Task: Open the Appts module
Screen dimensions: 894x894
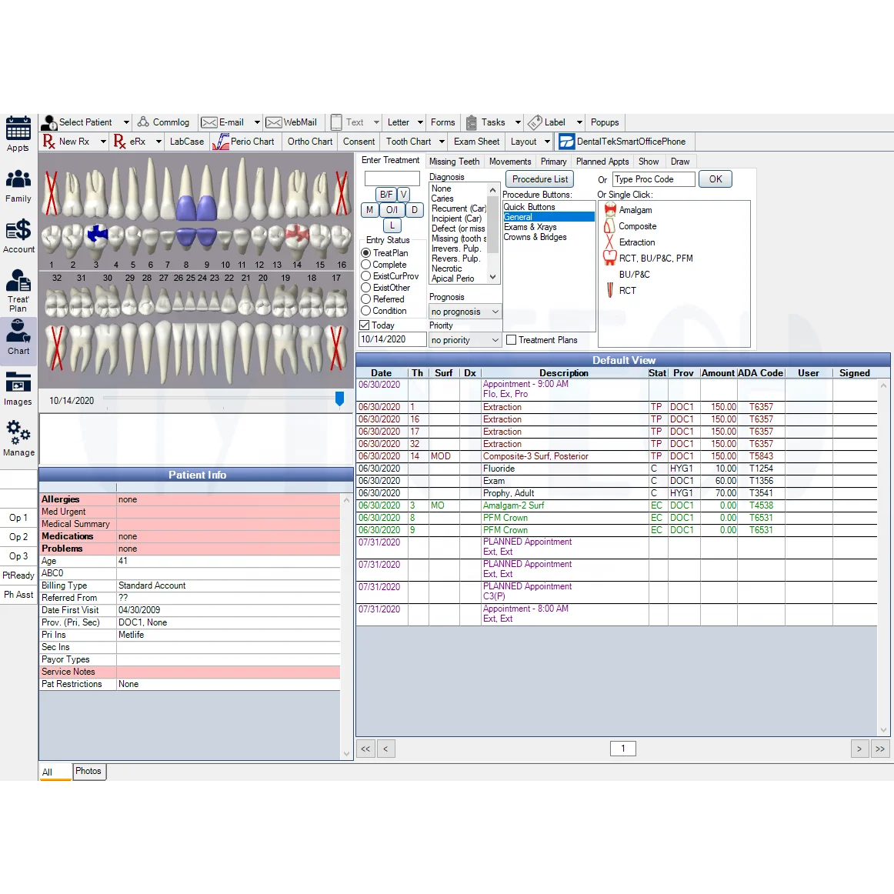Action: tap(18, 134)
